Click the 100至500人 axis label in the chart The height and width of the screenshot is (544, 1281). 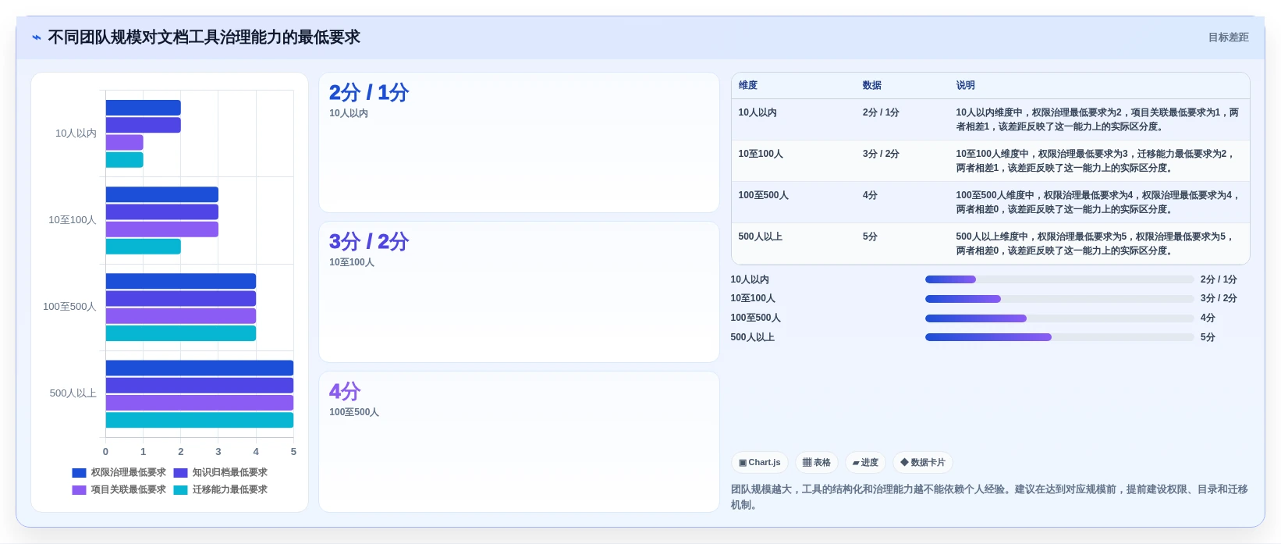tap(69, 307)
